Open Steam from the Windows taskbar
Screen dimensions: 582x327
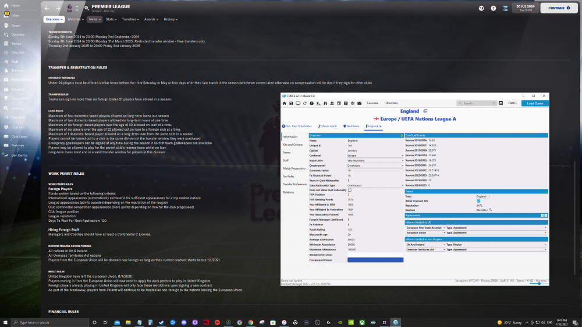coord(161,322)
